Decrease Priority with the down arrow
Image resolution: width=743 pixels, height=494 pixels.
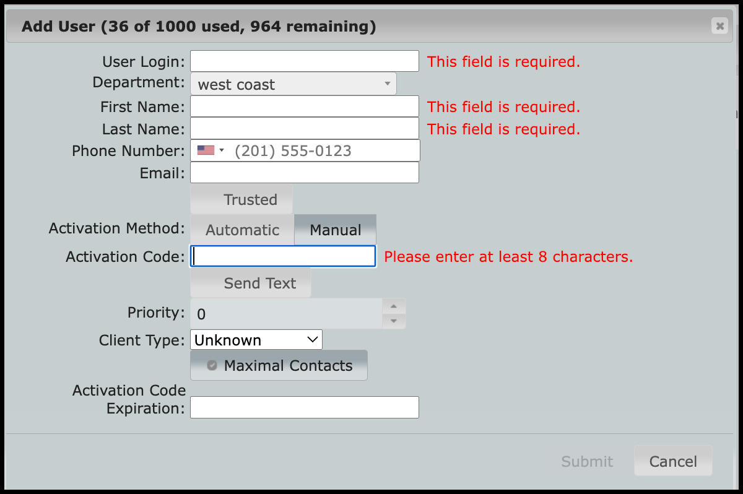(x=394, y=321)
